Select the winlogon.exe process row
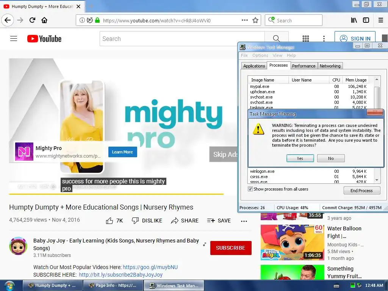Screen dimensions: 388x291 [308, 171]
